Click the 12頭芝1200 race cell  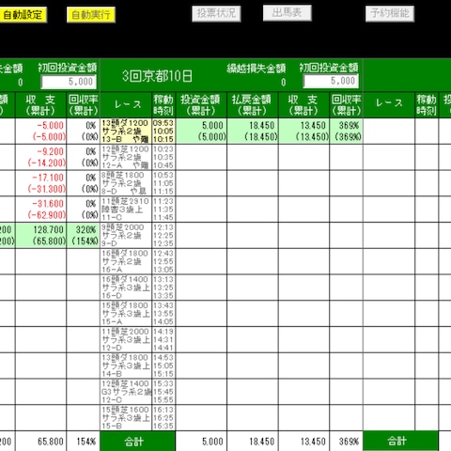pyautogui.click(x=126, y=157)
